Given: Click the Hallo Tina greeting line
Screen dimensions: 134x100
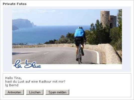Looking at the screenshot, I should [13, 78].
